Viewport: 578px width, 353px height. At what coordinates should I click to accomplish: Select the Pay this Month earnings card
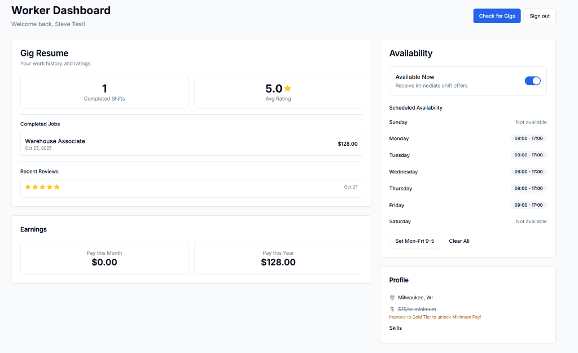(x=104, y=259)
